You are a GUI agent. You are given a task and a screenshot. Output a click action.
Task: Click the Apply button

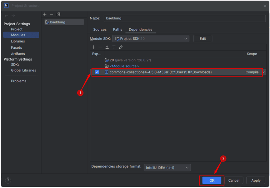[x=256, y=180]
